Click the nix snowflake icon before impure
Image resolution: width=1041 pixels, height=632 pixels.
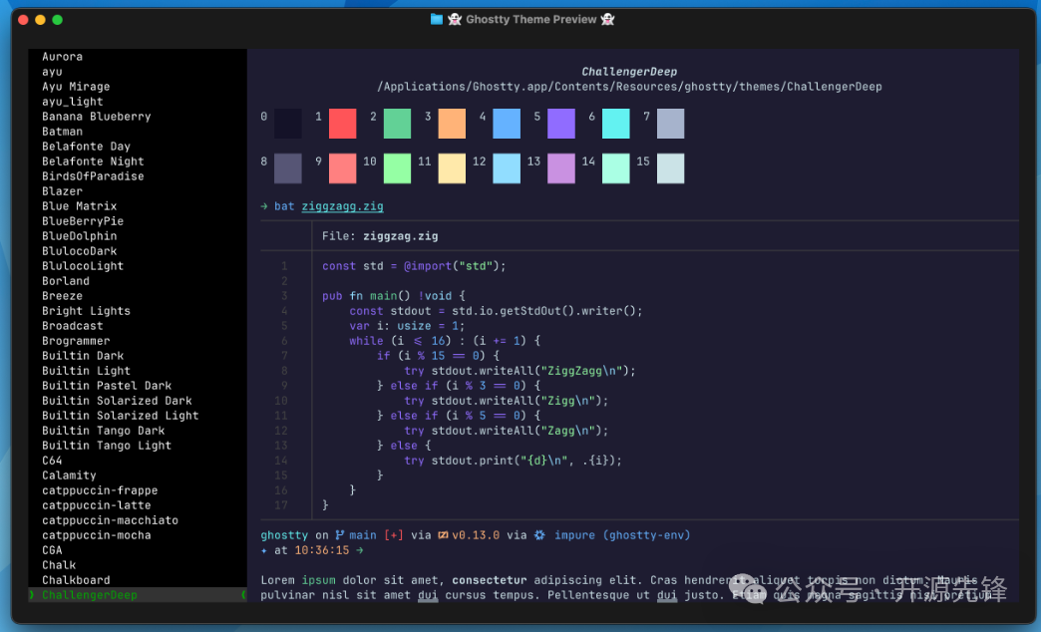[x=539, y=535]
